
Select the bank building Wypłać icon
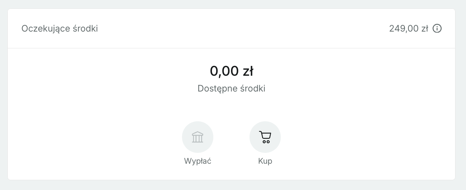(x=198, y=137)
